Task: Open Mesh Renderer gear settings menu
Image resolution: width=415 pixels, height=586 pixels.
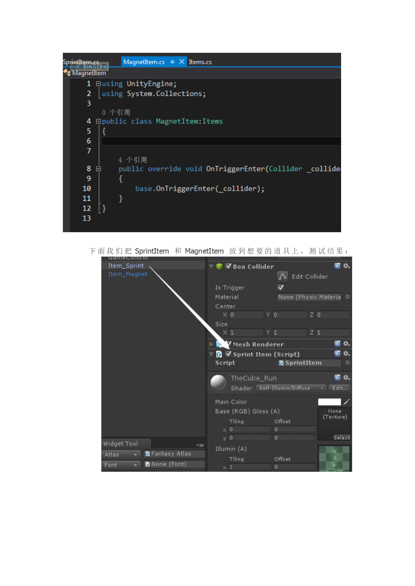Action: point(346,343)
